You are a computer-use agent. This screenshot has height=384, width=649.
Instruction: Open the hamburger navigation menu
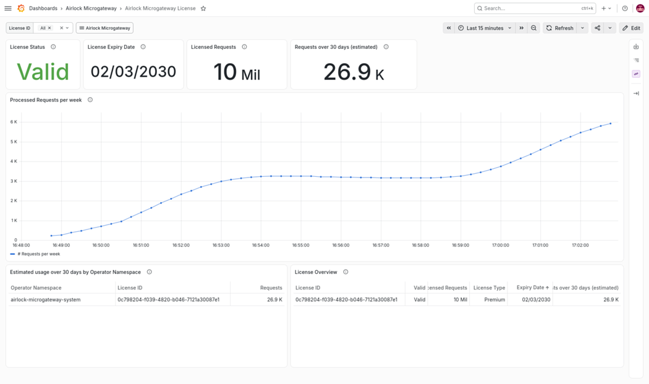(8, 8)
